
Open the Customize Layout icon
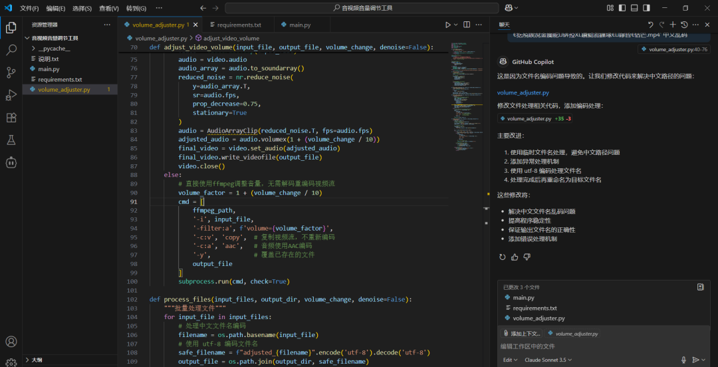pyautogui.click(x=610, y=8)
